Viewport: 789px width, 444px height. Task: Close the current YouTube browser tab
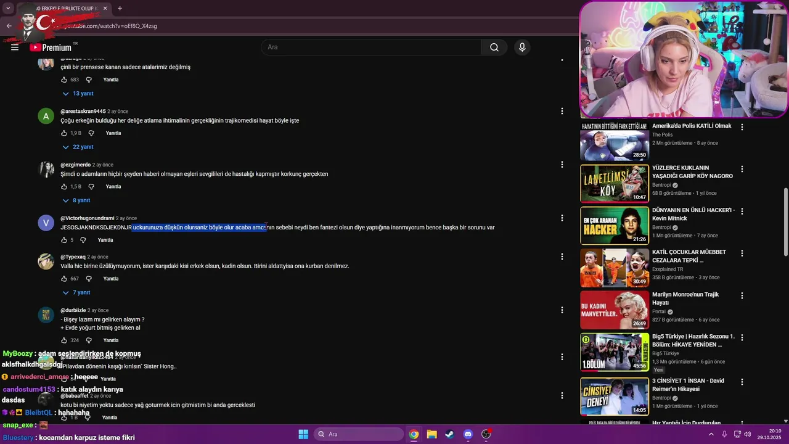coord(105,9)
